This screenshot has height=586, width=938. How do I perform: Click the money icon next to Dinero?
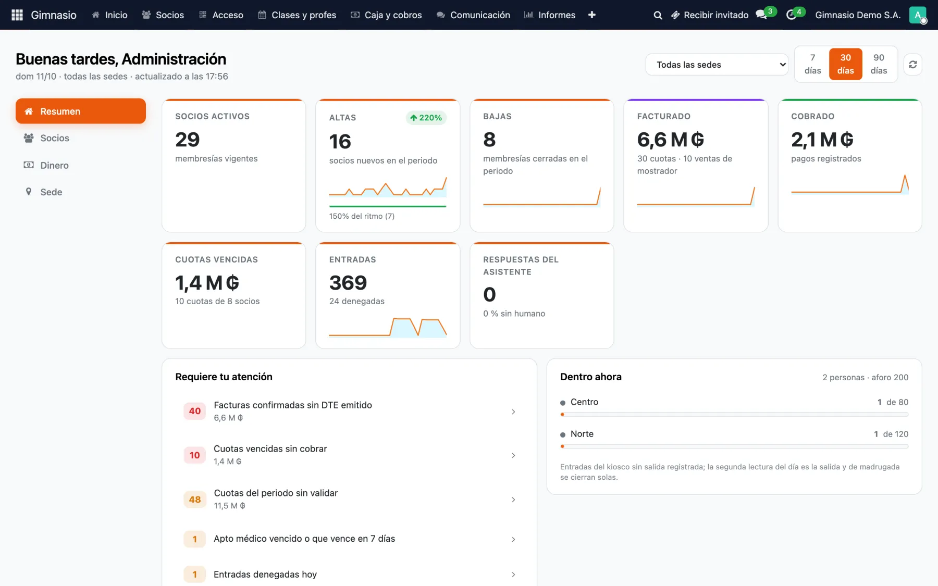point(29,165)
